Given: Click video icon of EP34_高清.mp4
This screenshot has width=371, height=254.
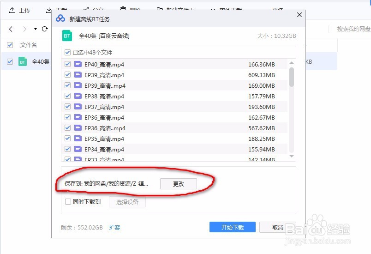Looking at the screenshot, I should 78,149.
